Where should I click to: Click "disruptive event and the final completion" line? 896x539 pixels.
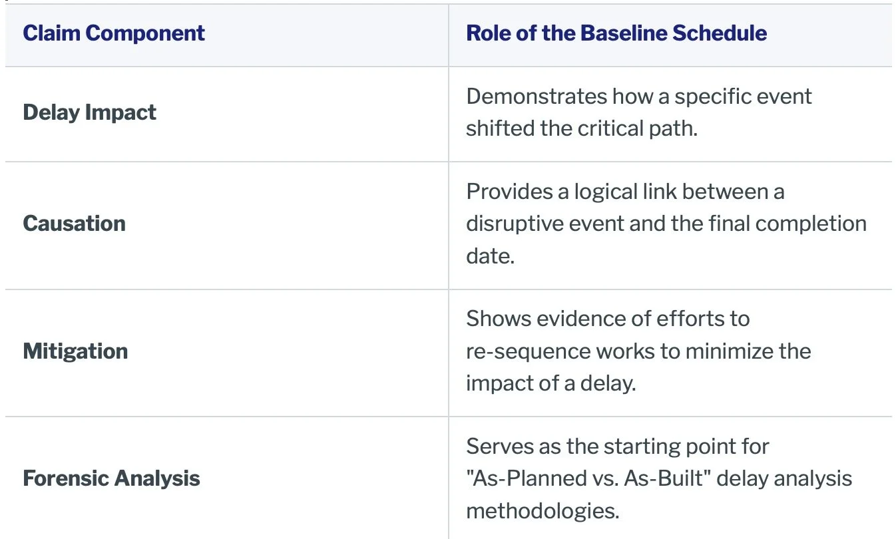666,224
